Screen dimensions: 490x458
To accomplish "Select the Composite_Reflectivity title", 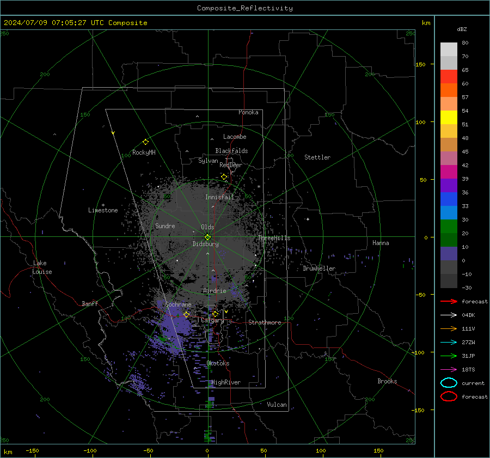I will coord(245,8).
